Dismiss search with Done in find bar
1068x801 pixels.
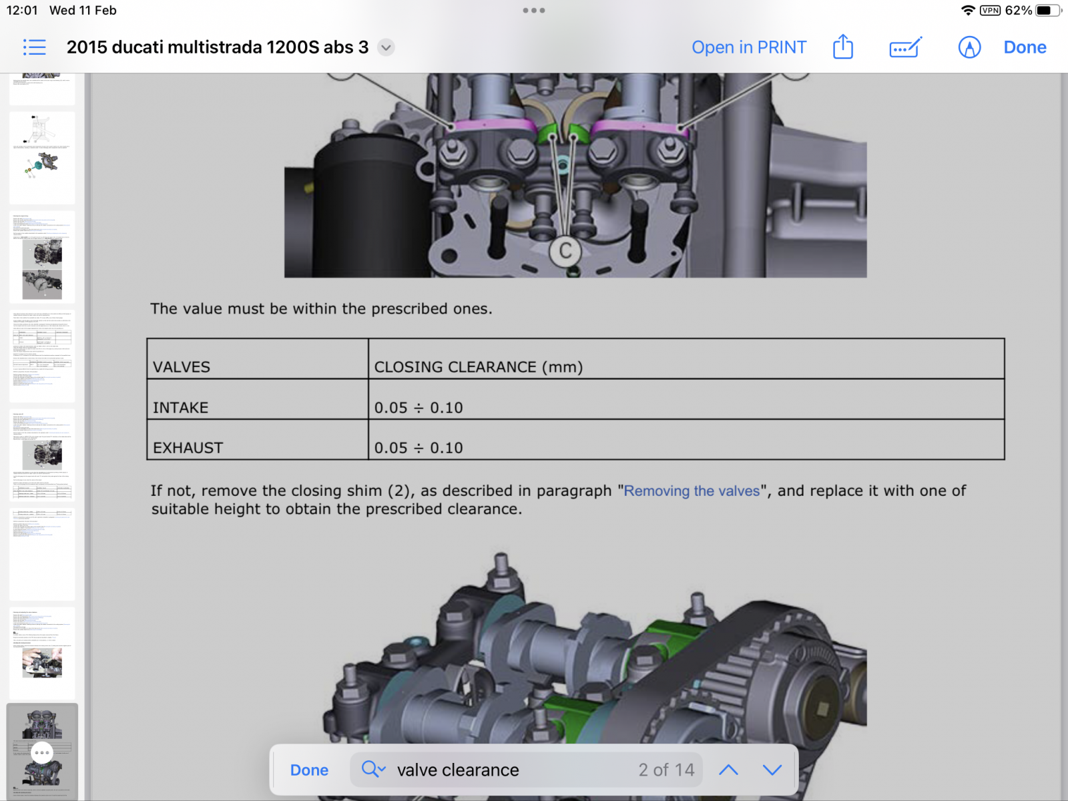[309, 770]
